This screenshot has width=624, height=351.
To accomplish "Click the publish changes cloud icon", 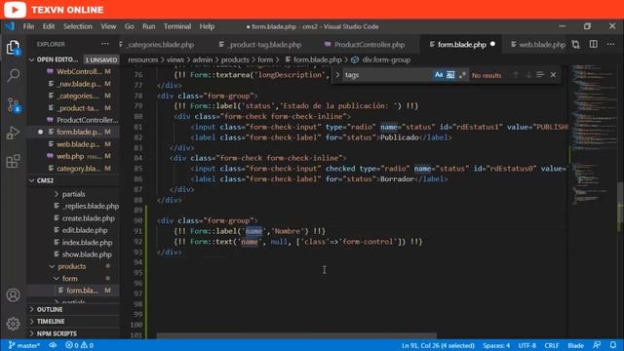I will coord(53,345).
